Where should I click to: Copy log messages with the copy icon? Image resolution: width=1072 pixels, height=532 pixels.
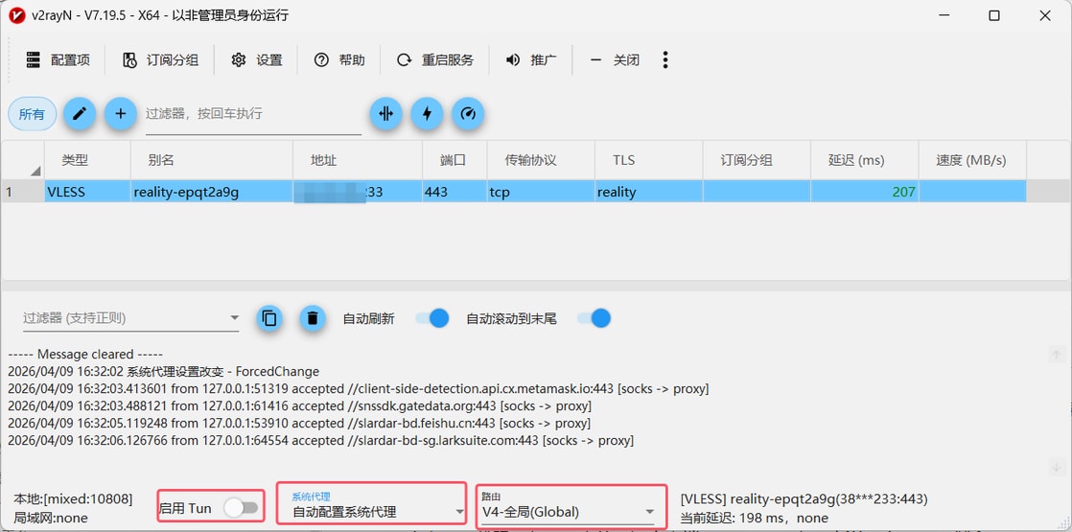269,318
